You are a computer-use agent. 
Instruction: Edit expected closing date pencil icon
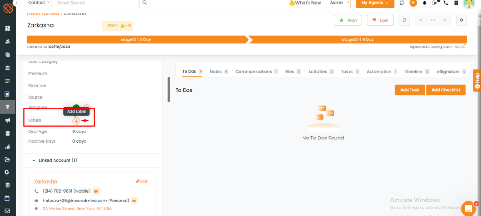[463, 46]
